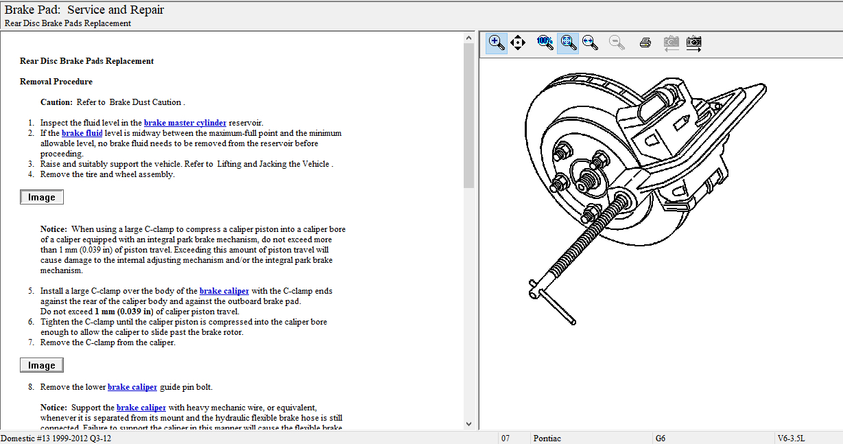Screen dimensions: 843x444
Task: Click the fit-to-width zoom icon
Action: click(589, 43)
